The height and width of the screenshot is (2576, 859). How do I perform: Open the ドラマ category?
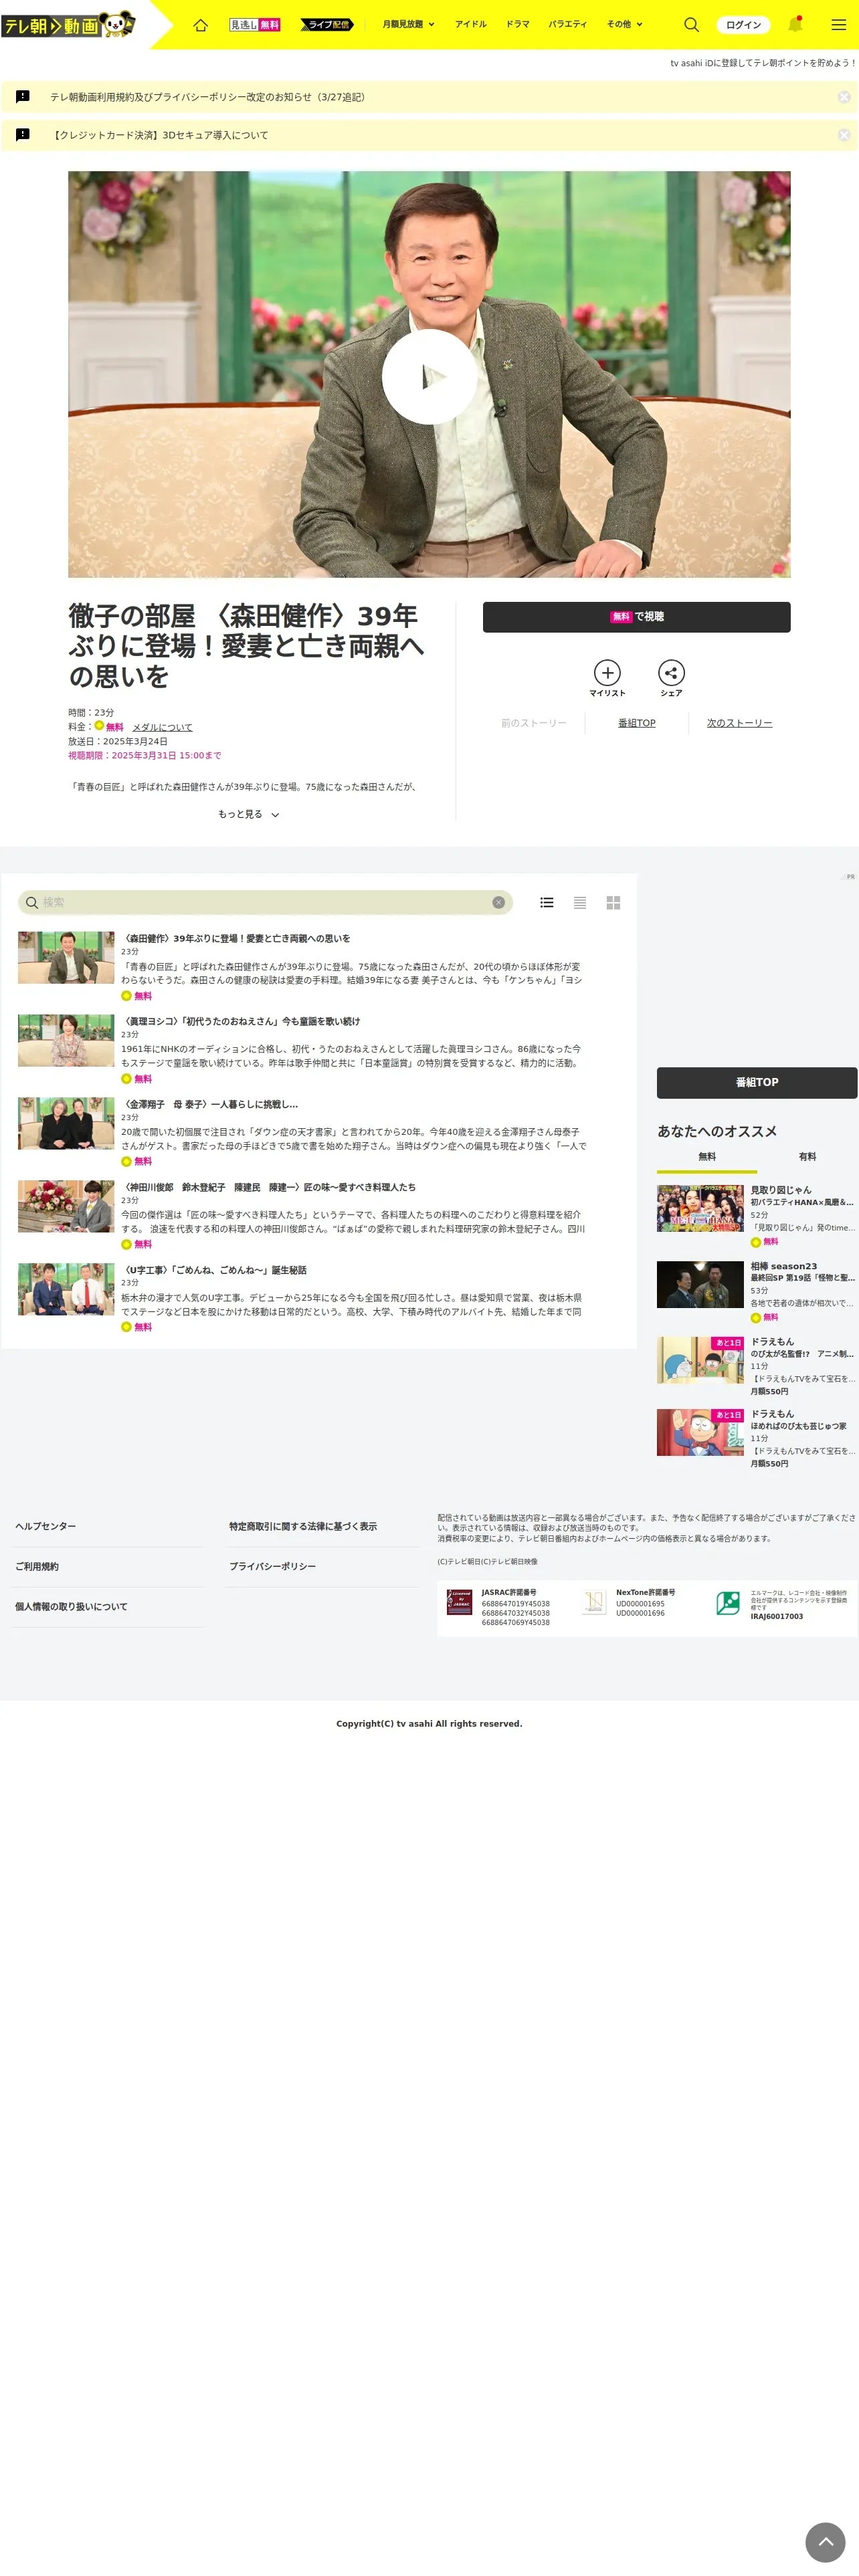pyautogui.click(x=518, y=25)
